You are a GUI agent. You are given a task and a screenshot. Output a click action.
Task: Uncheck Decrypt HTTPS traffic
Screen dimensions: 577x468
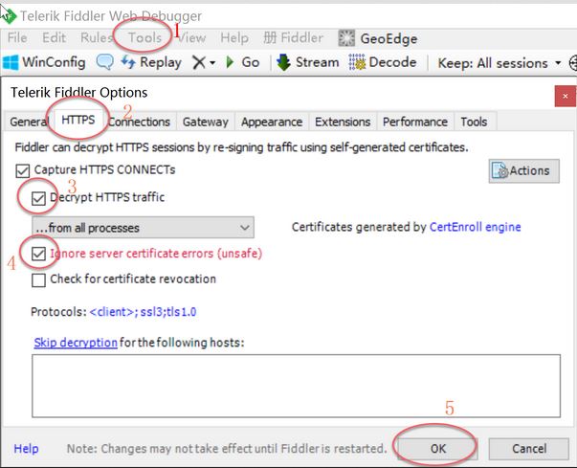point(38,198)
